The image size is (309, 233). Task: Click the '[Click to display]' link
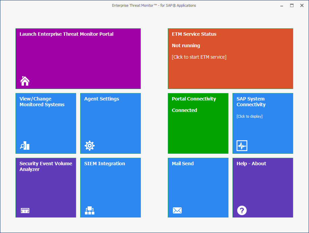click(249, 116)
